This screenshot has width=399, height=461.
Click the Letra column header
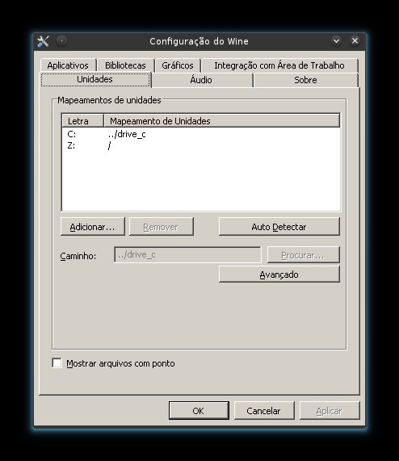click(x=82, y=121)
